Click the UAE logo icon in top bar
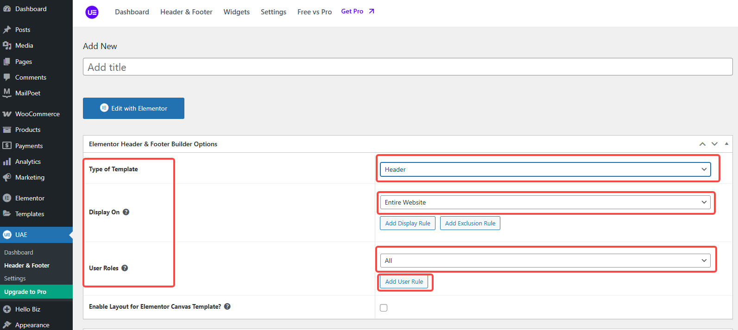The width and height of the screenshot is (738, 330). 92,12
